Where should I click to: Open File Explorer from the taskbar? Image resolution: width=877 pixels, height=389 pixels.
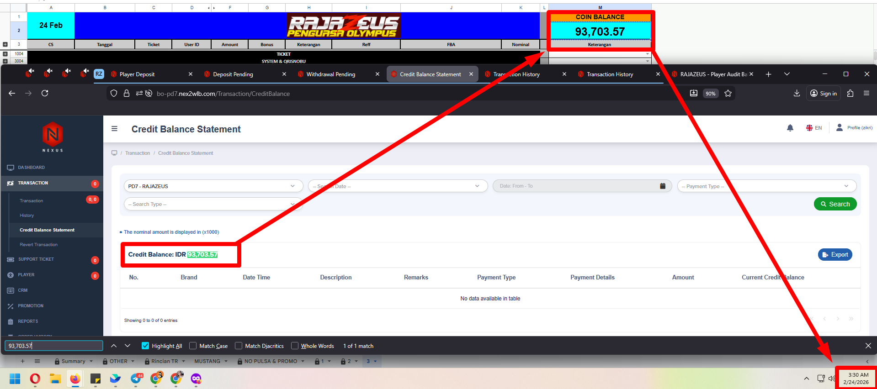point(55,378)
